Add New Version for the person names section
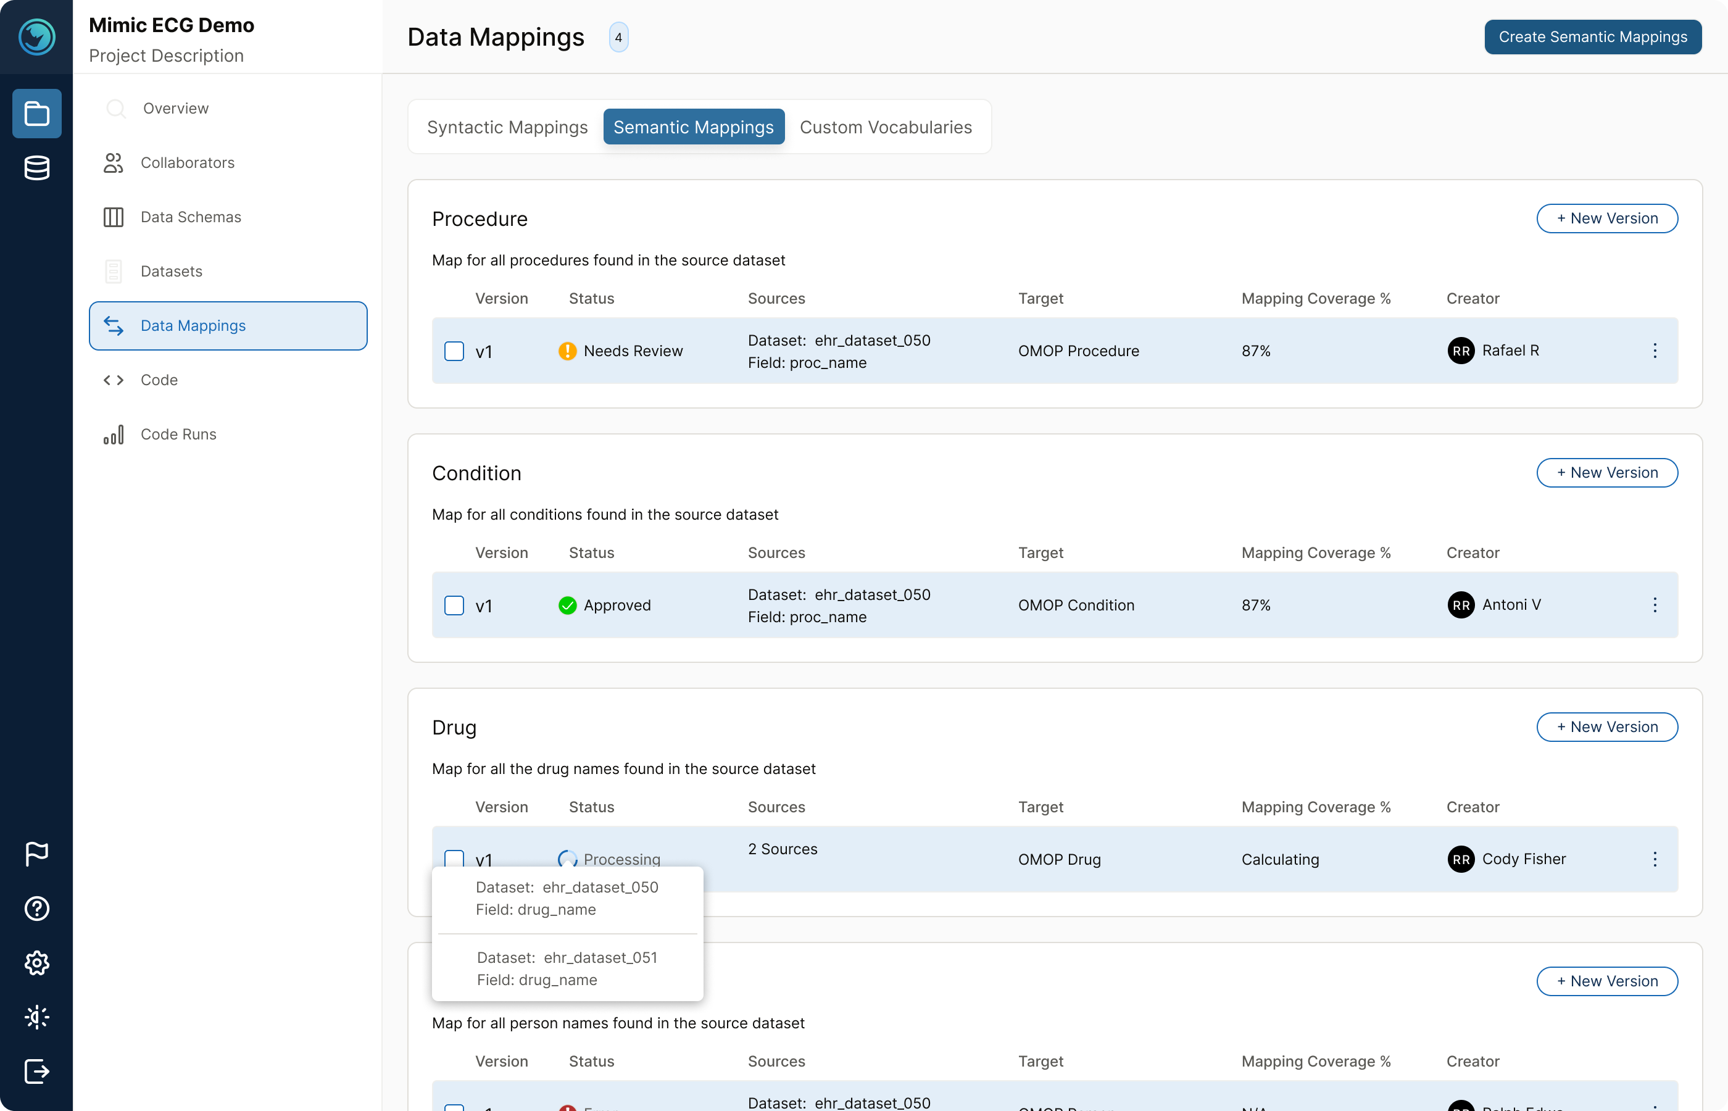 [x=1607, y=981]
